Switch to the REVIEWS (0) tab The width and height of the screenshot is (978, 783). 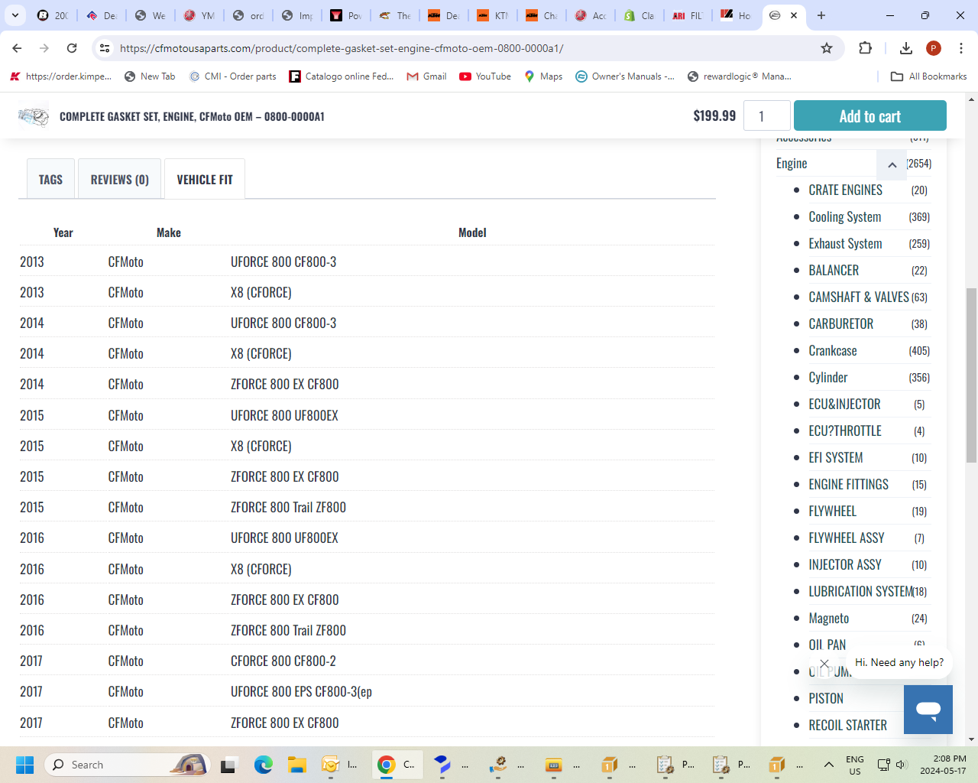(119, 180)
